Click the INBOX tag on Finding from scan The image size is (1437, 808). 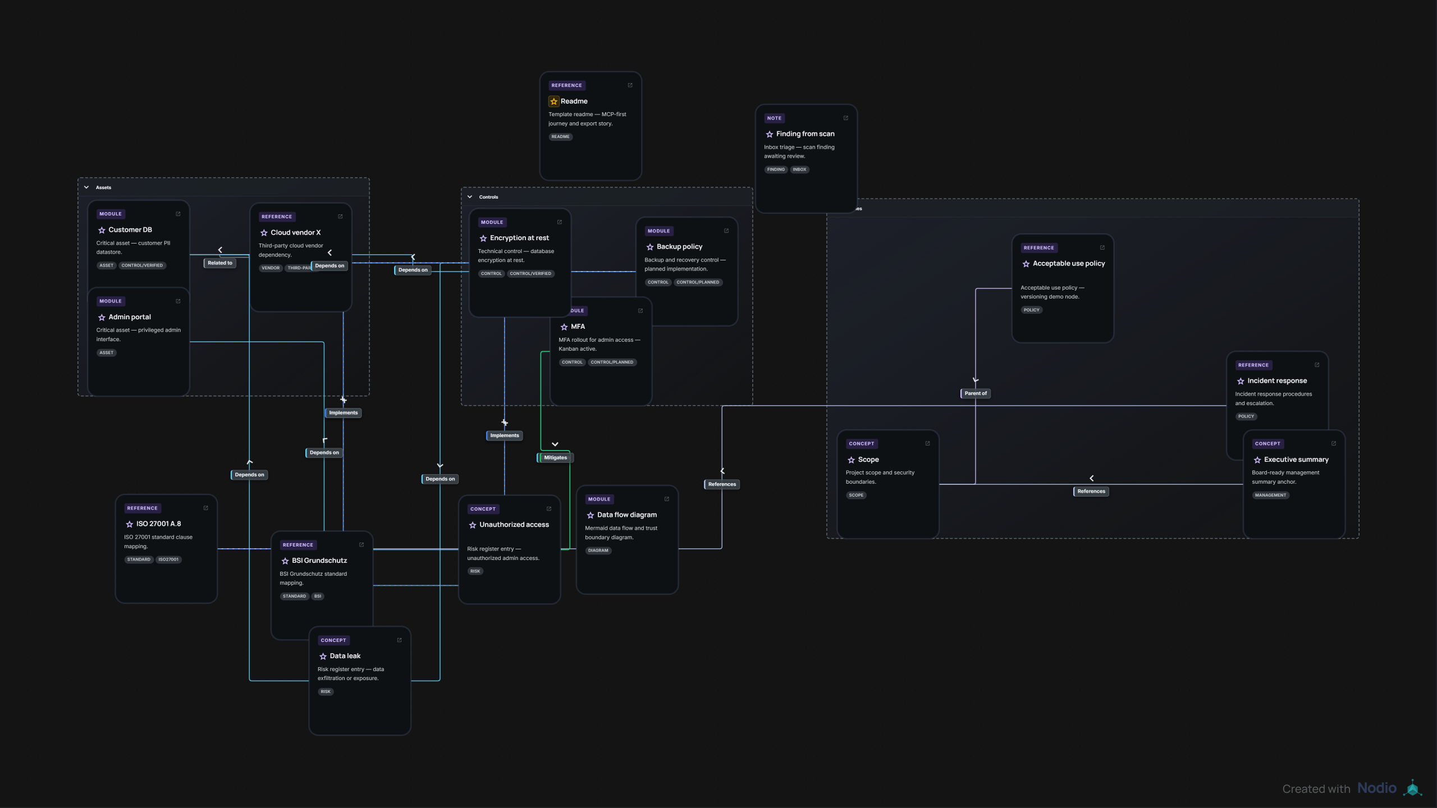799,169
